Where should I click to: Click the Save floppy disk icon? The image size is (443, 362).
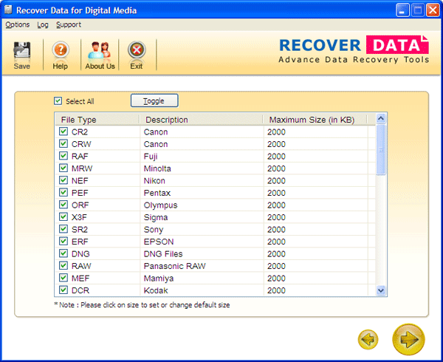[x=22, y=51]
